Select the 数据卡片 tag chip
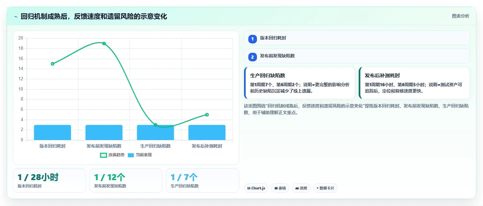Viewport: 483px width, 206px height. click(x=325, y=188)
